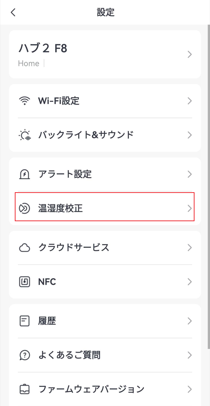Image resolution: width=210 pixels, height=406 pixels.
Task: Click the FAQ question mark icon
Action: pos(25,355)
